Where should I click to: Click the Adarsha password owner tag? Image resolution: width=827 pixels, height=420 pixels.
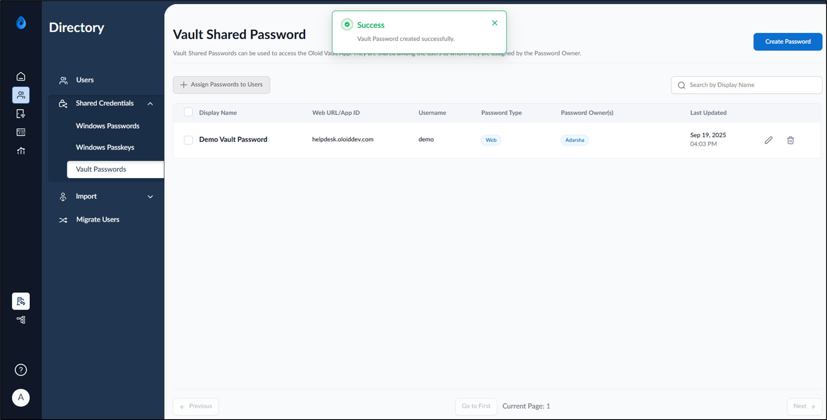(x=574, y=140)
